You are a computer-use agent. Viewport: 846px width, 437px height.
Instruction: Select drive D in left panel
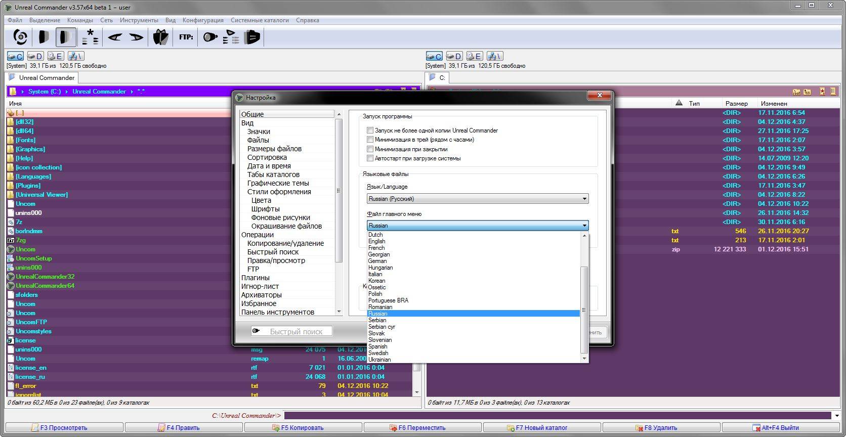(35, 56)
